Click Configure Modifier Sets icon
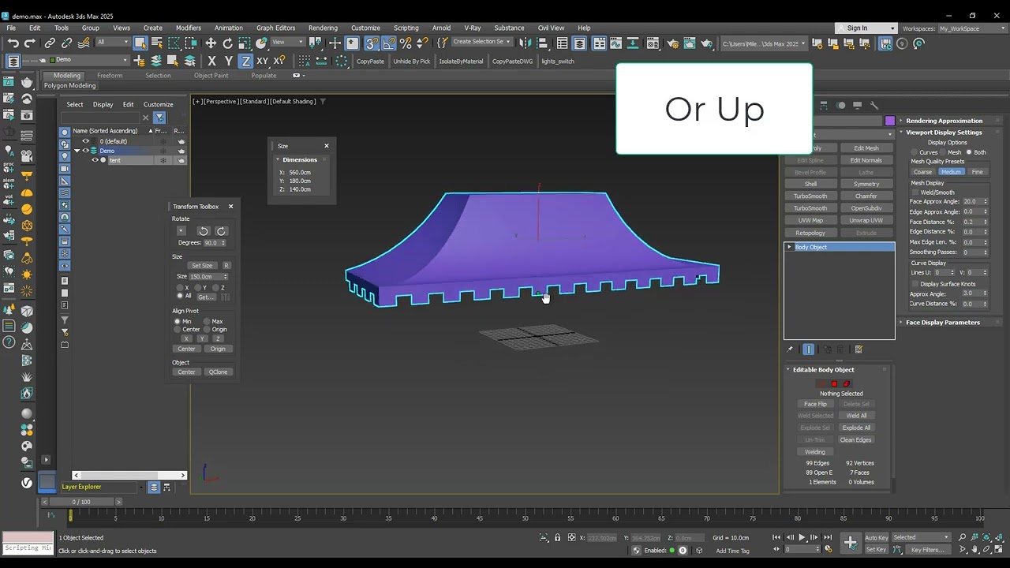Viewport: 1010px width, 568px height. [x=858, y=349]
